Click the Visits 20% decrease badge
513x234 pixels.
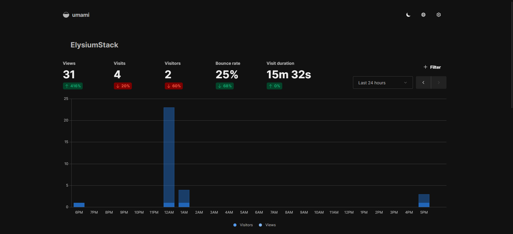coord(123,86)
